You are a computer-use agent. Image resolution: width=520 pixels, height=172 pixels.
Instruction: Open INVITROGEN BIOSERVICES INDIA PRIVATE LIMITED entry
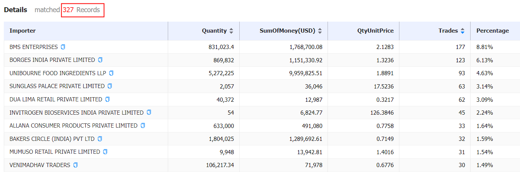click(76, 112)
